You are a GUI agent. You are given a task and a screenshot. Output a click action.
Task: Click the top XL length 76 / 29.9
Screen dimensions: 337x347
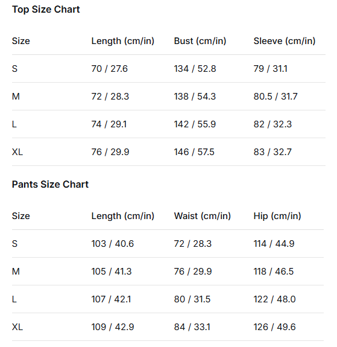click(110, 152)
